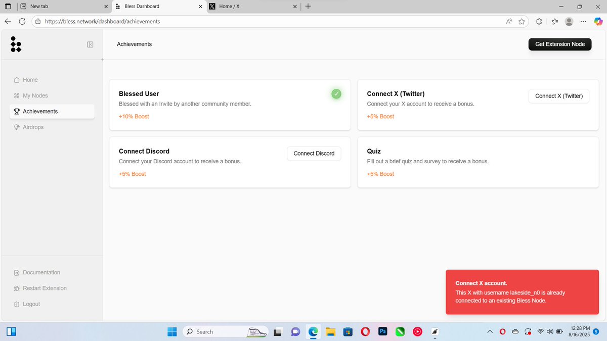
Task: Click the "+10% Boost" text
Action: (134, 117)
